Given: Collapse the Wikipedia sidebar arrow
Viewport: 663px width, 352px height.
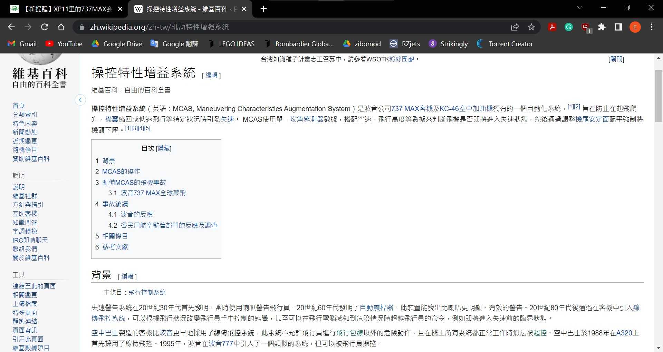Looking at the screenshot, I should tap(80, 100).
